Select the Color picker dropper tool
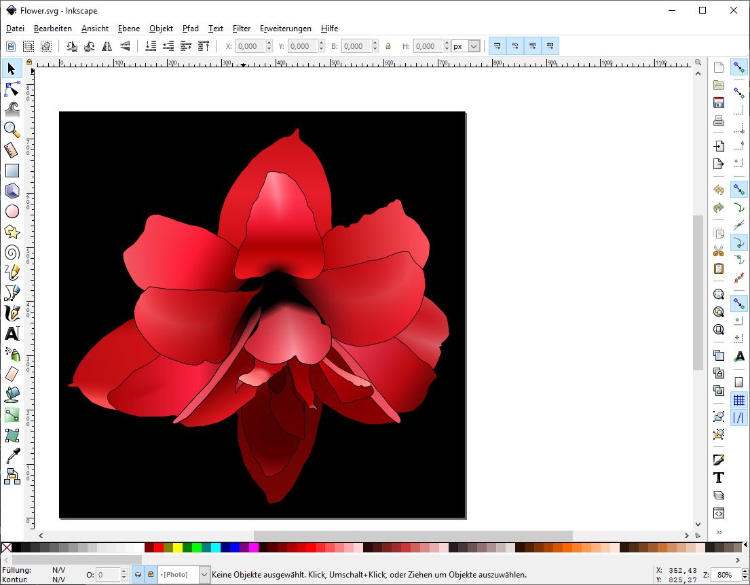 coord(12,456)
